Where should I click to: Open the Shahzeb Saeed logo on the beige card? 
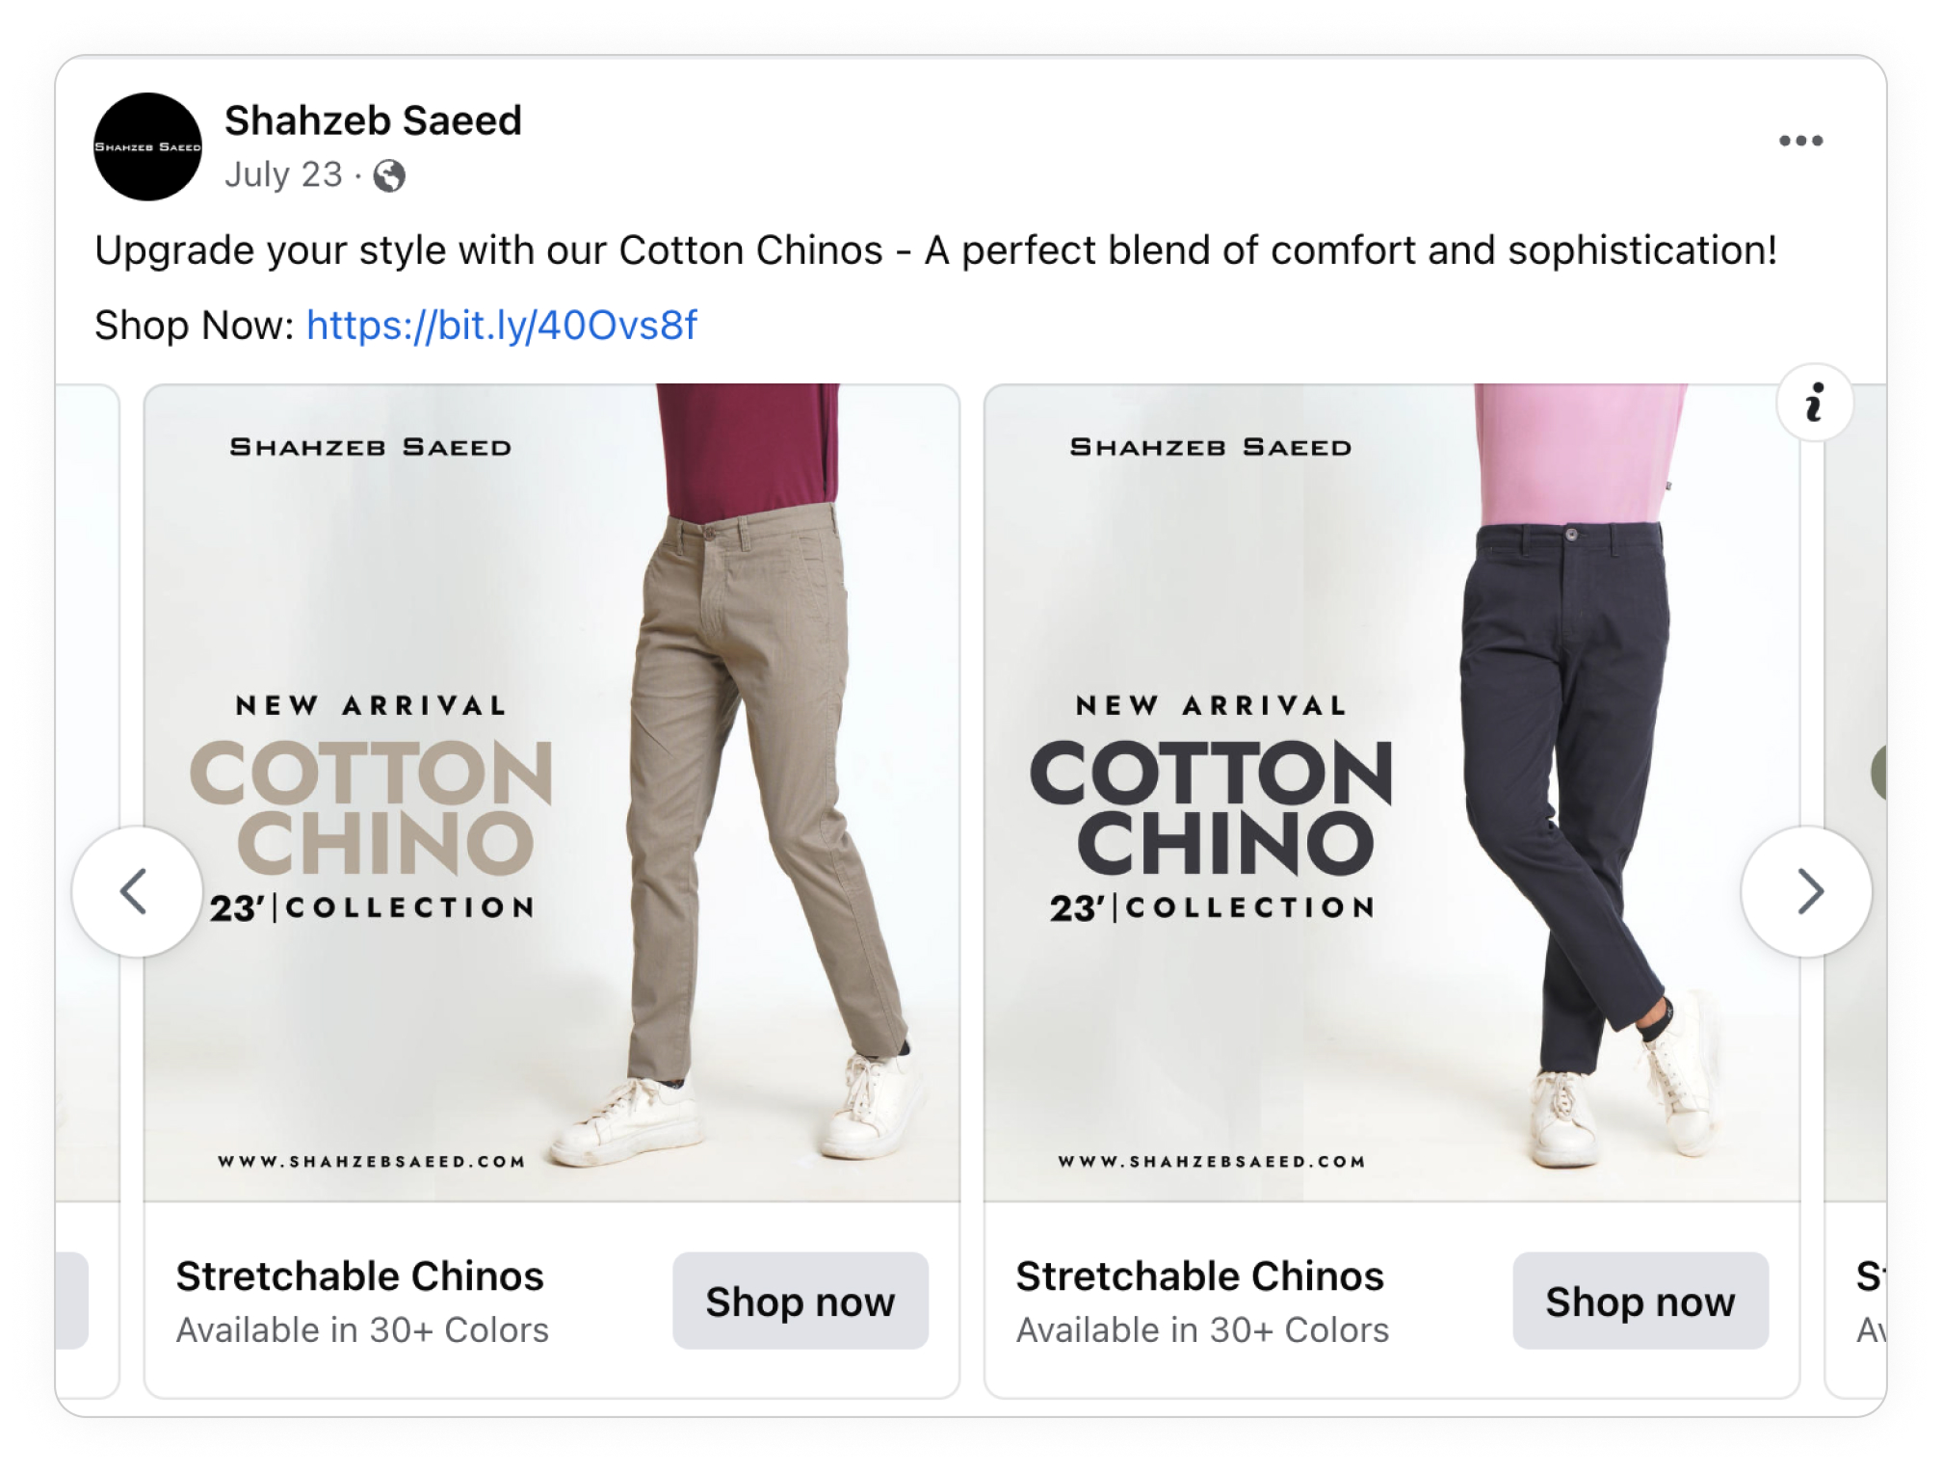point(370,446)
